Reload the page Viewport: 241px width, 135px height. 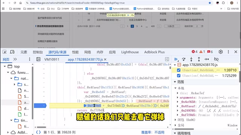pyautogui.click(x=15, y=3)
